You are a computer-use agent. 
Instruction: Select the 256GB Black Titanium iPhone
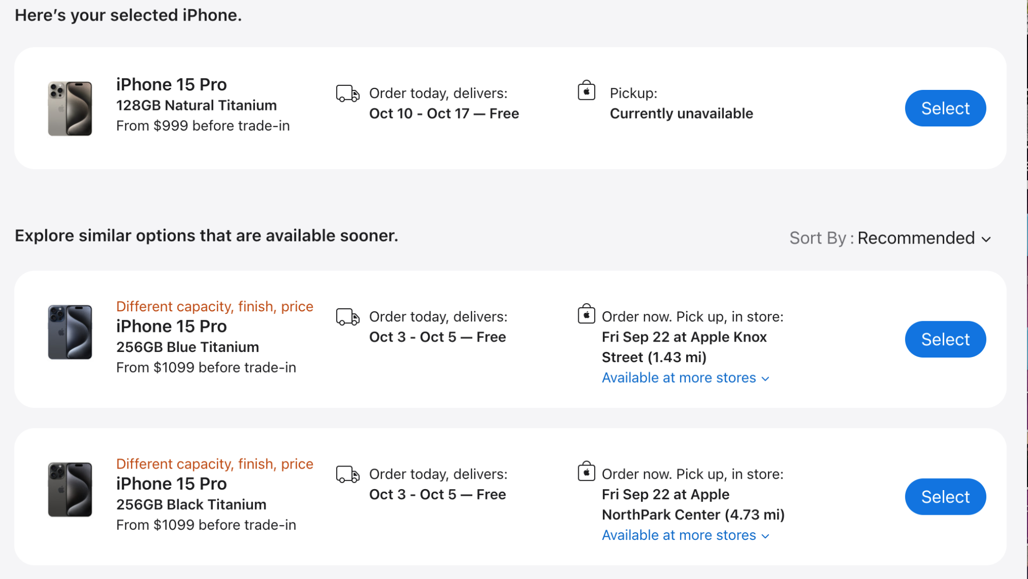(x=945, y=497)
